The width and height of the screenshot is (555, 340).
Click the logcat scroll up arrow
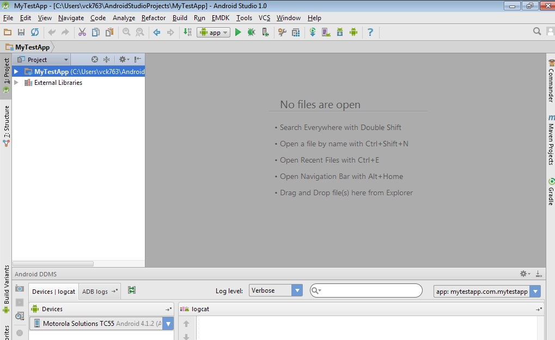(186, 323)
